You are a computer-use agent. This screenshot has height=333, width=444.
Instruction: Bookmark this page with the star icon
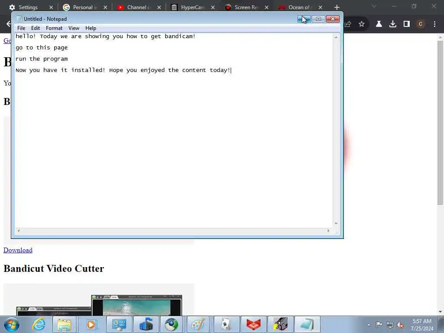click(x=362, y=24)
